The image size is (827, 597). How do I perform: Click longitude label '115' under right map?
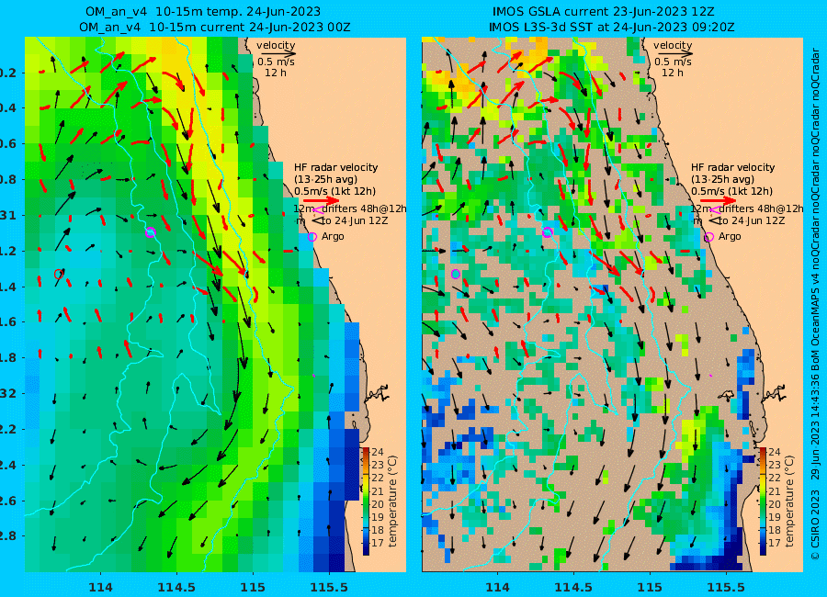[x=649, y=587]
